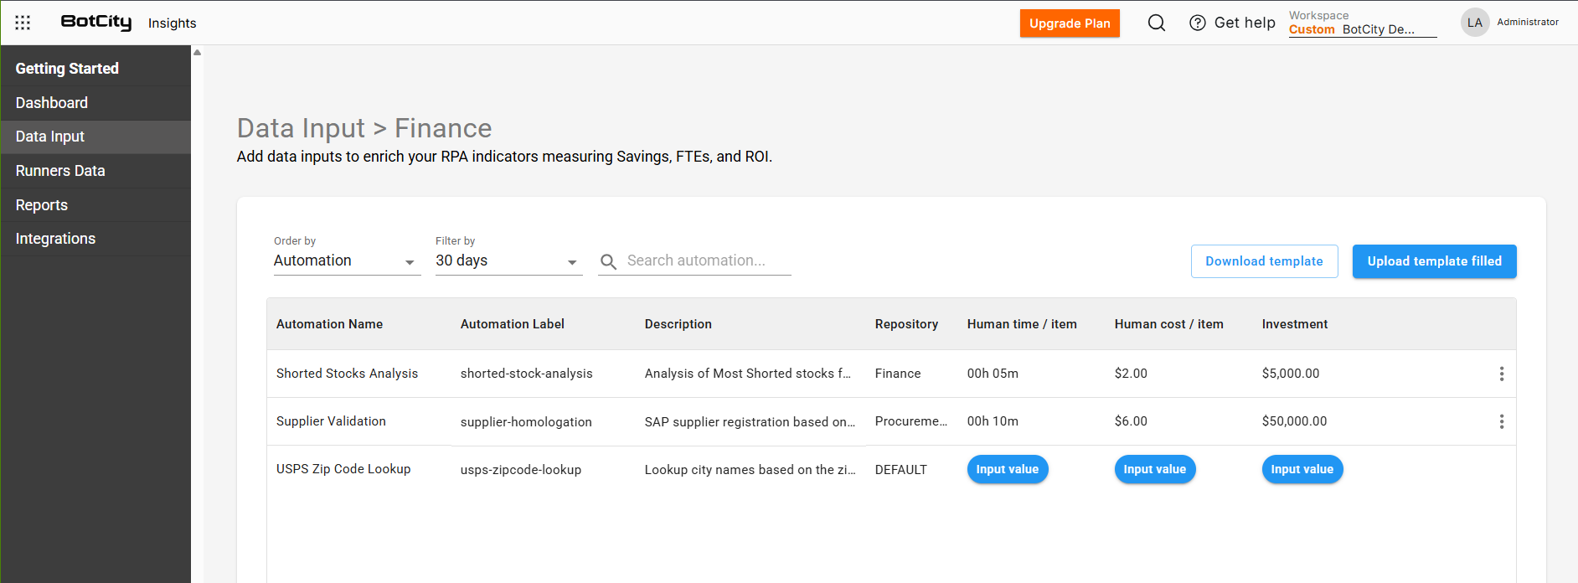Select the USPS Zip Code Lookup name cell
The height and width of the screenshot is (583, 1578).
[343, 469]
